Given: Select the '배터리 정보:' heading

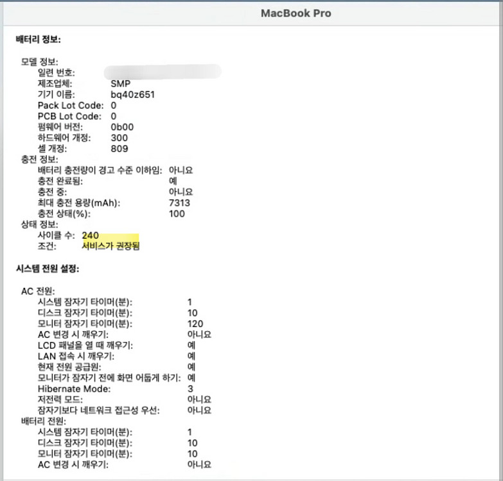Looking at the screenshot, I should (38, 39).
